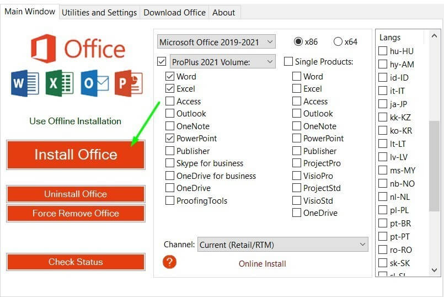Open the Microsoft Office 2019-2021 version dropdown

pos(216,42)
